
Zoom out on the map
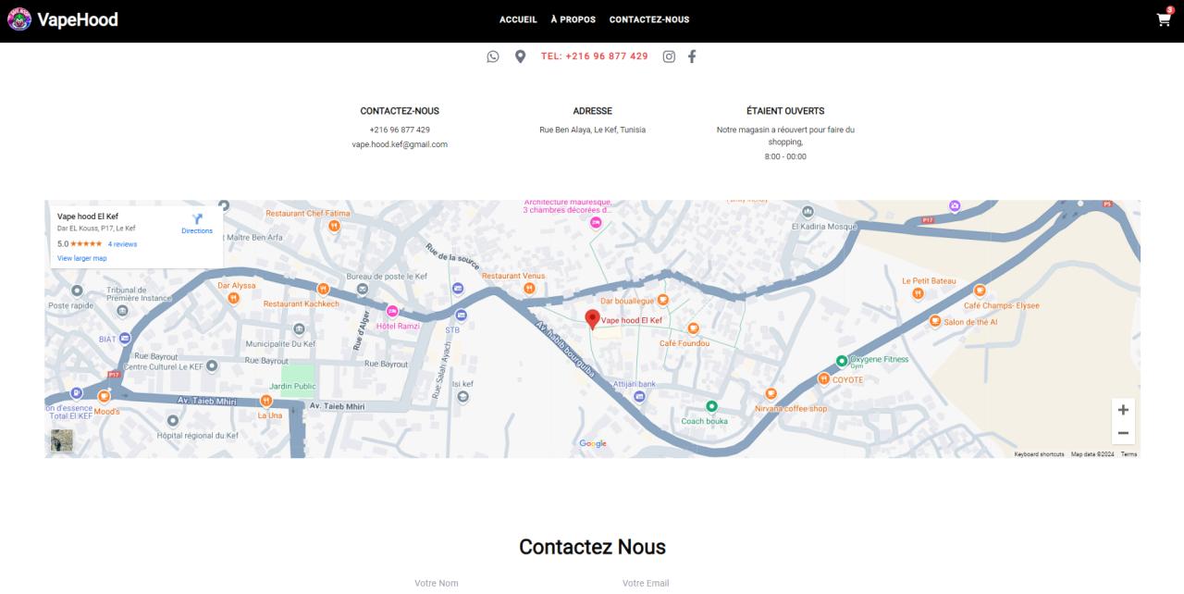(1123, 433)
